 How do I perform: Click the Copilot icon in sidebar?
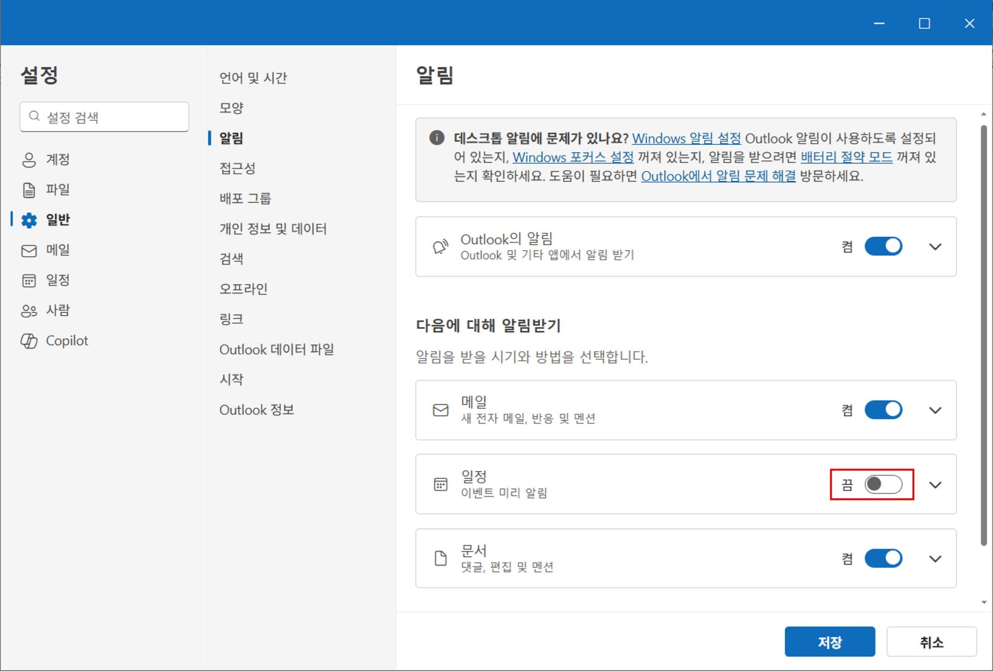pyautogui.click(x=29, y=341)
